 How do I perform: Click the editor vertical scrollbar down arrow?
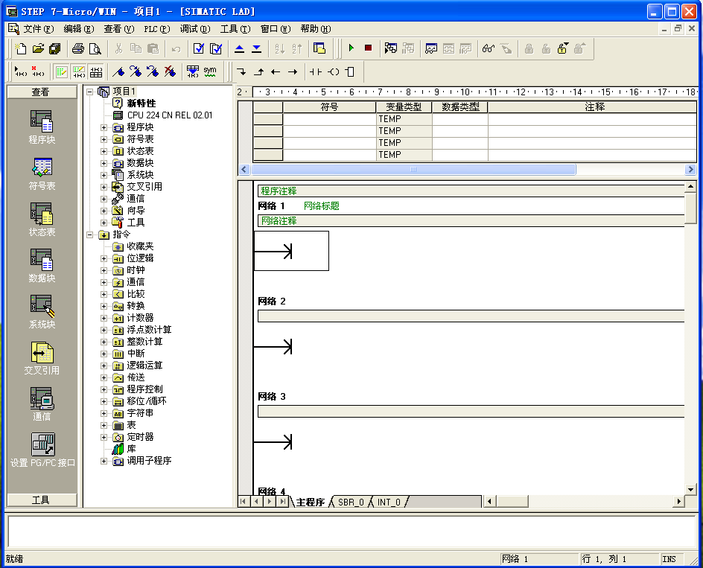tap(690, 490)
